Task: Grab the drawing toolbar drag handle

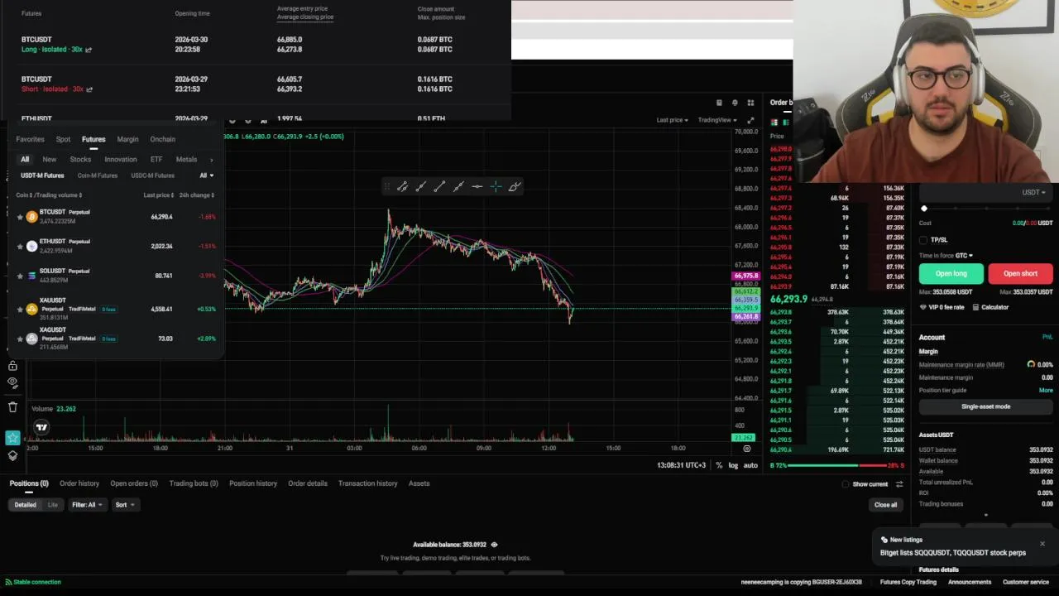Action: [x=387, y=186]
